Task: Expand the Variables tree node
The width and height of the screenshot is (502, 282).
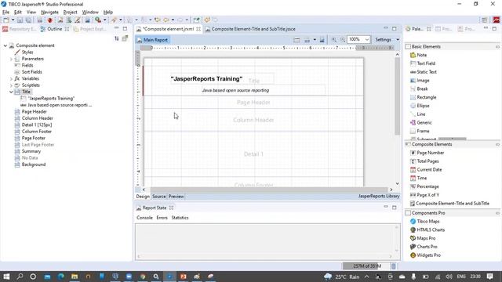Action: click(11, 78)
